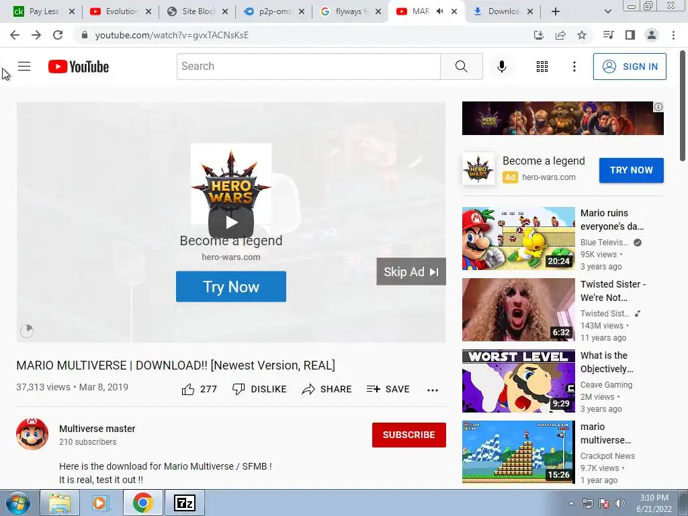Click the Skip Ad button

(x=411, y=271)
